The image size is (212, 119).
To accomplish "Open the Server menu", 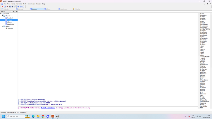I will click(x=14, y=4).
